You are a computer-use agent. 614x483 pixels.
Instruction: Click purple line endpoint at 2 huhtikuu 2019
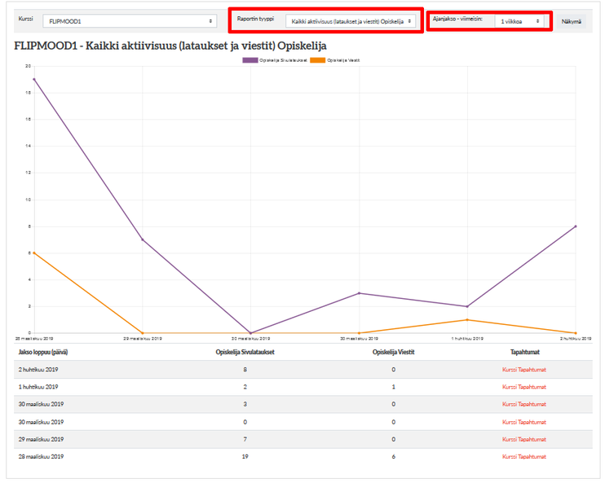click(576, 226)
